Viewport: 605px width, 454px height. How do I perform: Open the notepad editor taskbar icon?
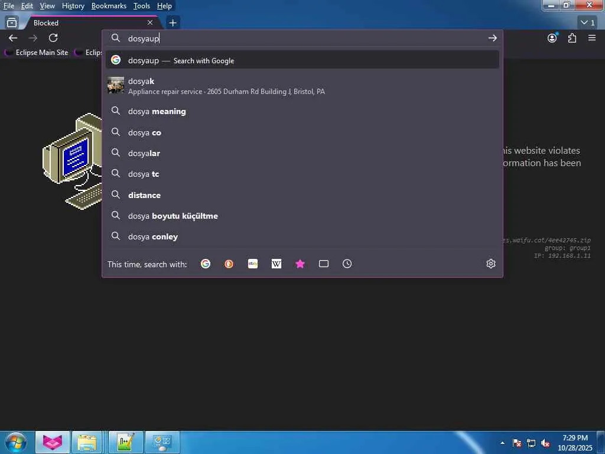tap(126, 442)
